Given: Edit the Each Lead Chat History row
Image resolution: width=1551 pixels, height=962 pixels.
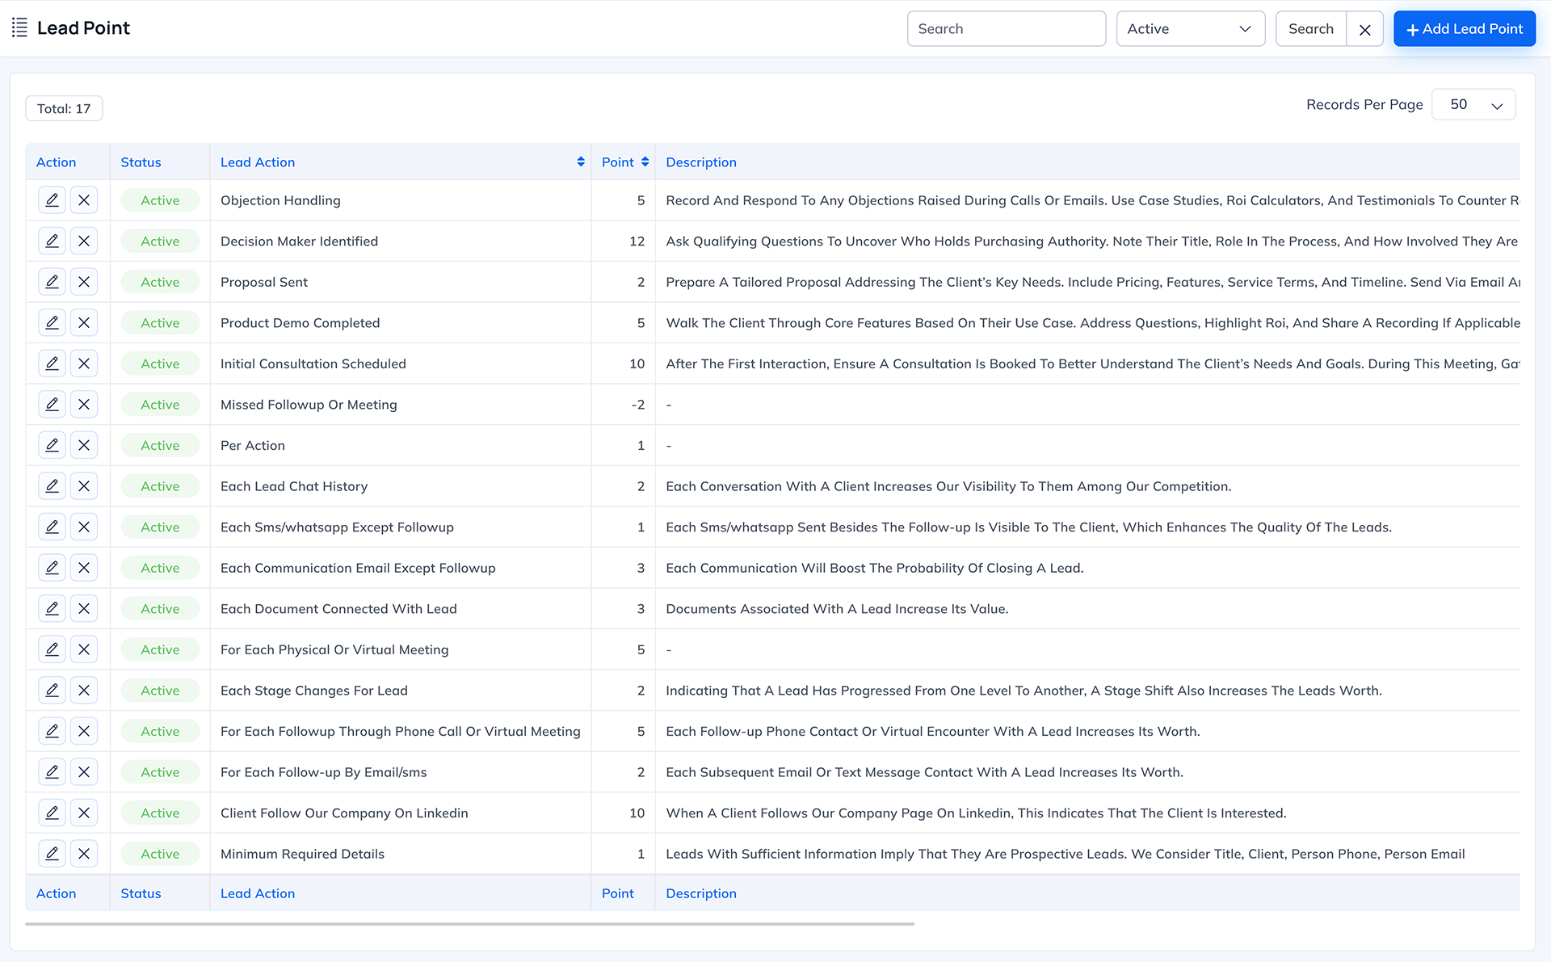Looking at the screenshot, I should [x=52, y=485].
